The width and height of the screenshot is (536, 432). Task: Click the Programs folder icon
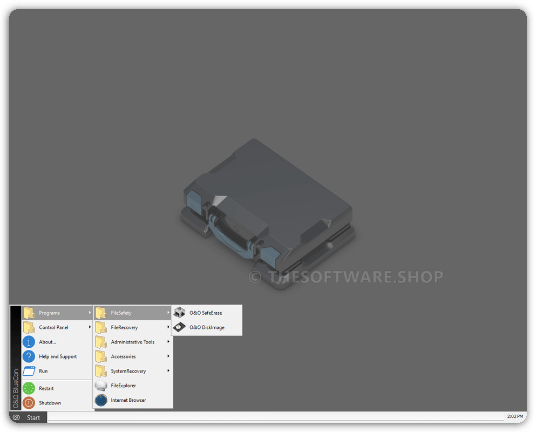point(29,313)
